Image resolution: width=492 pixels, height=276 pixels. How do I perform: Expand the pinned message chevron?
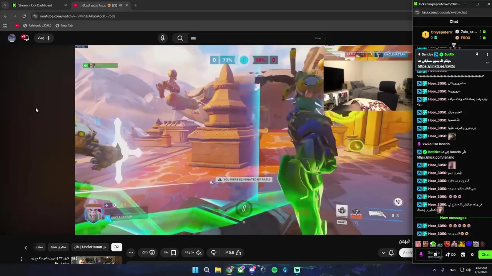[x=487, y=62]
